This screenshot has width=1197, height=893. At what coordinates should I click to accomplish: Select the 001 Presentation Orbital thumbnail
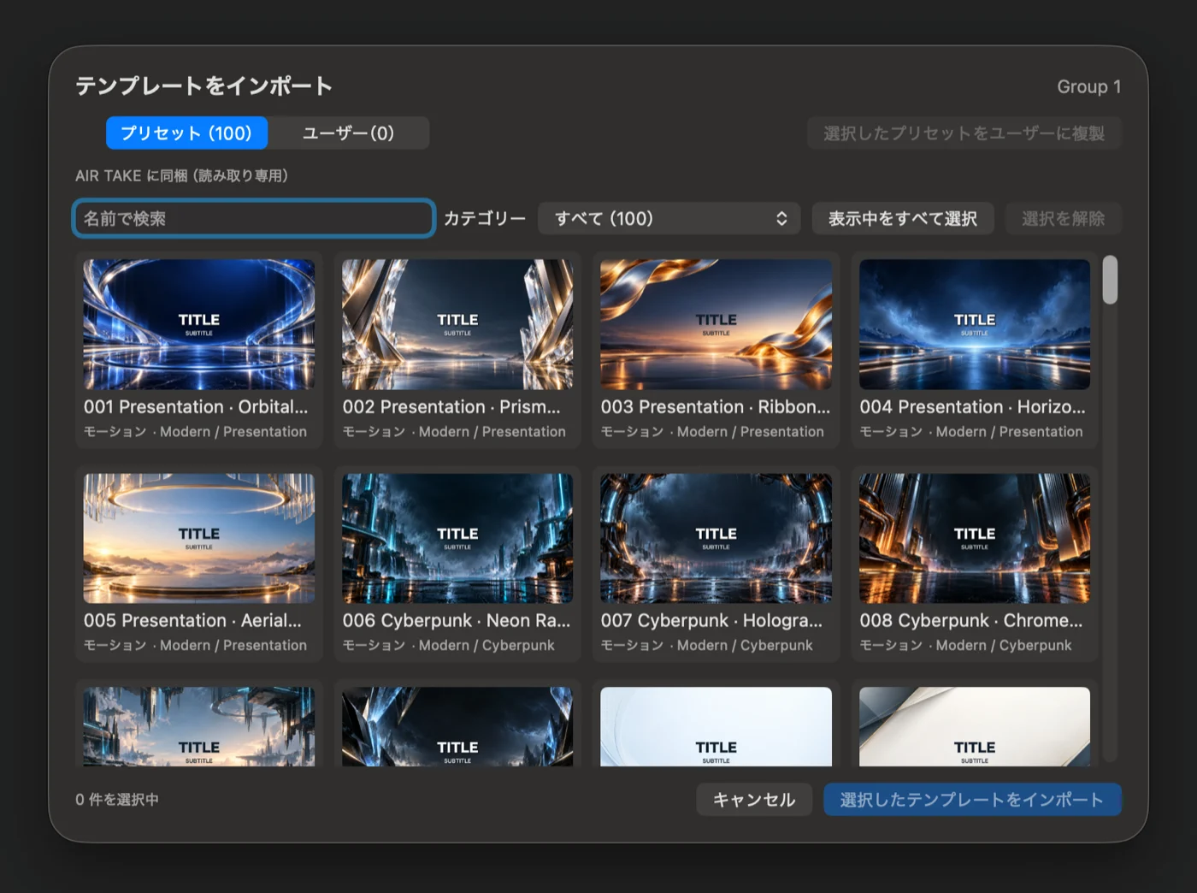199,324
